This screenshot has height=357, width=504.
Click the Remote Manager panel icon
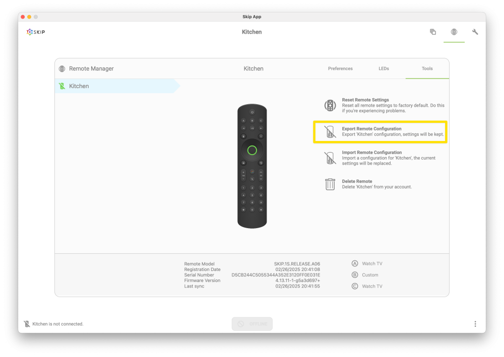62,68
